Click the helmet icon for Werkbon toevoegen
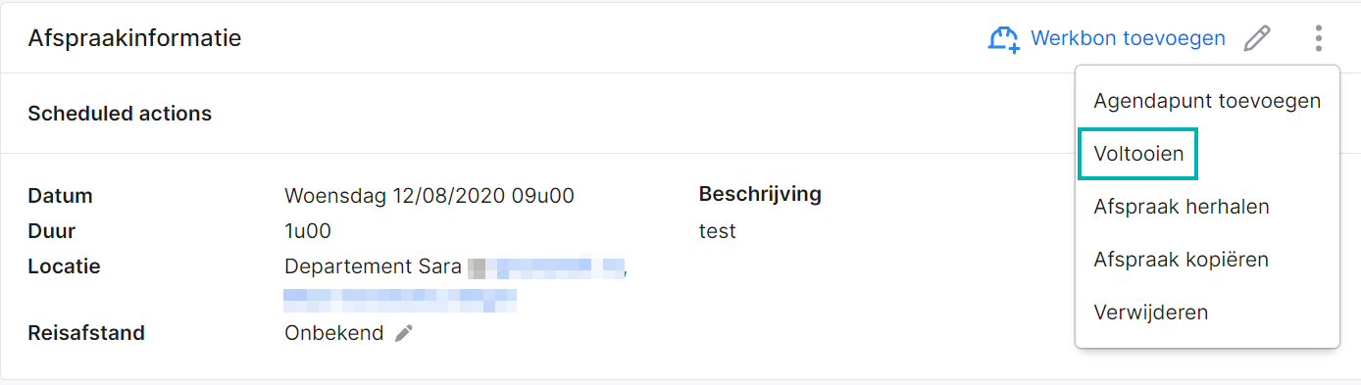Image resolution: width=1361 pixels, height=385 pixels. (x=1003, y=39)
